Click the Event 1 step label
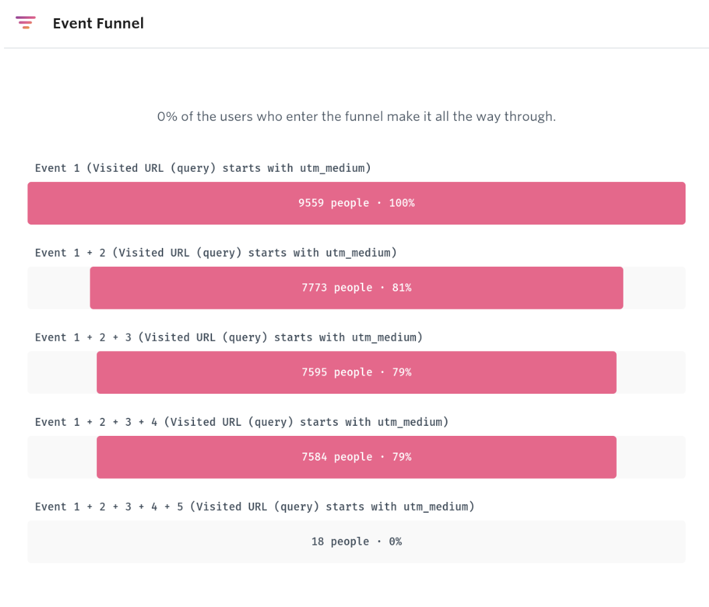The image size is (709, 607). pos(203,168)
